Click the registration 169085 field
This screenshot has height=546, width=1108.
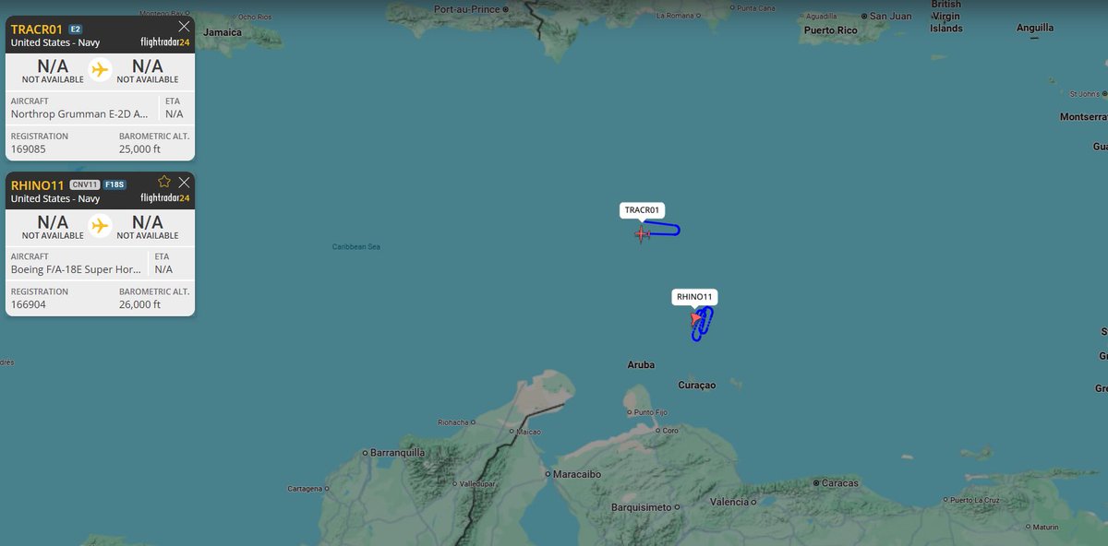(x=28, y=148)
